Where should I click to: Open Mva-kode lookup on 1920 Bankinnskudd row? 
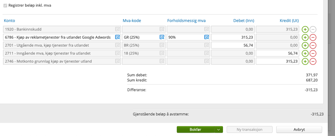tap(162, 29)
